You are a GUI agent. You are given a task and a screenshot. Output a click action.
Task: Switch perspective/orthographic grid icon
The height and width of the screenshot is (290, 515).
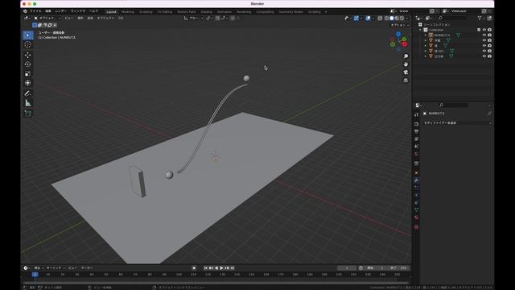coord(406,81)
